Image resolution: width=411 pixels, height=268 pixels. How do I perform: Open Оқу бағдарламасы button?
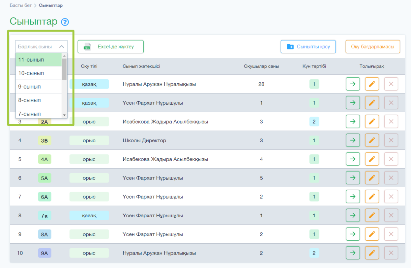click(372, 47)
